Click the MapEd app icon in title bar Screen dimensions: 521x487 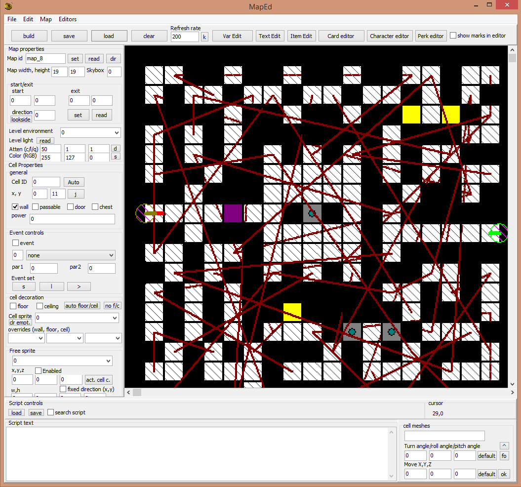8,5
